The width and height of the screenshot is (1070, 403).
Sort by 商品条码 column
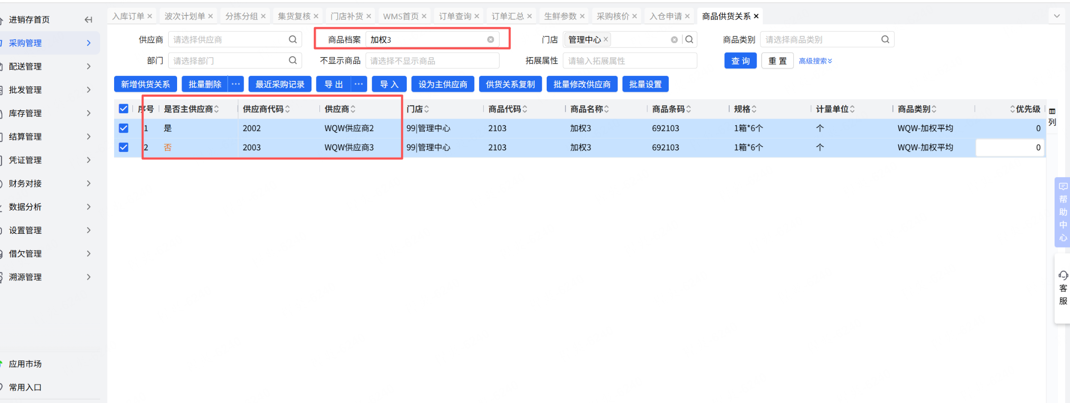pos(689,109)
